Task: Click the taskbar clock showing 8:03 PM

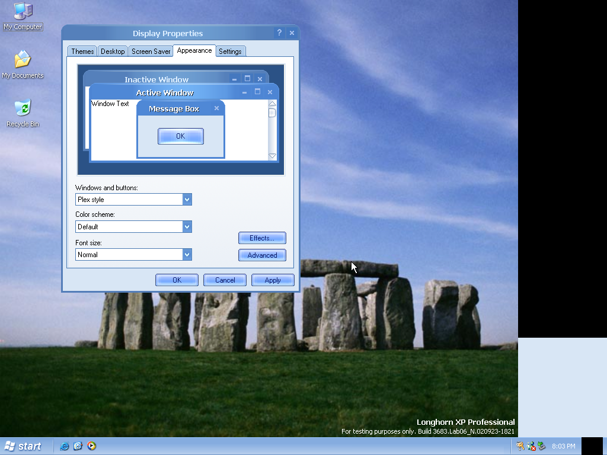Action: 563,446
